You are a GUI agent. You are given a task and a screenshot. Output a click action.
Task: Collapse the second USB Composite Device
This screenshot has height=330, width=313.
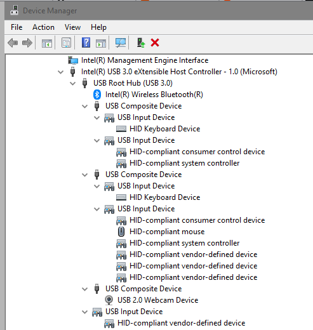85,175
